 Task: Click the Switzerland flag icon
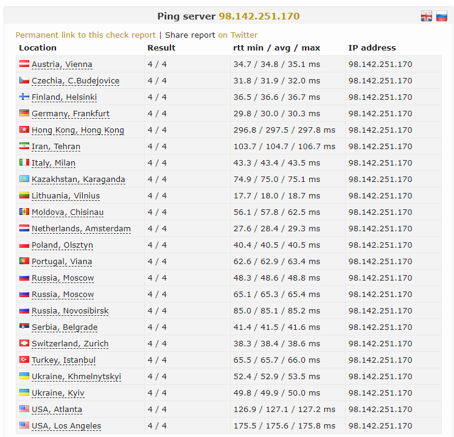24,343
